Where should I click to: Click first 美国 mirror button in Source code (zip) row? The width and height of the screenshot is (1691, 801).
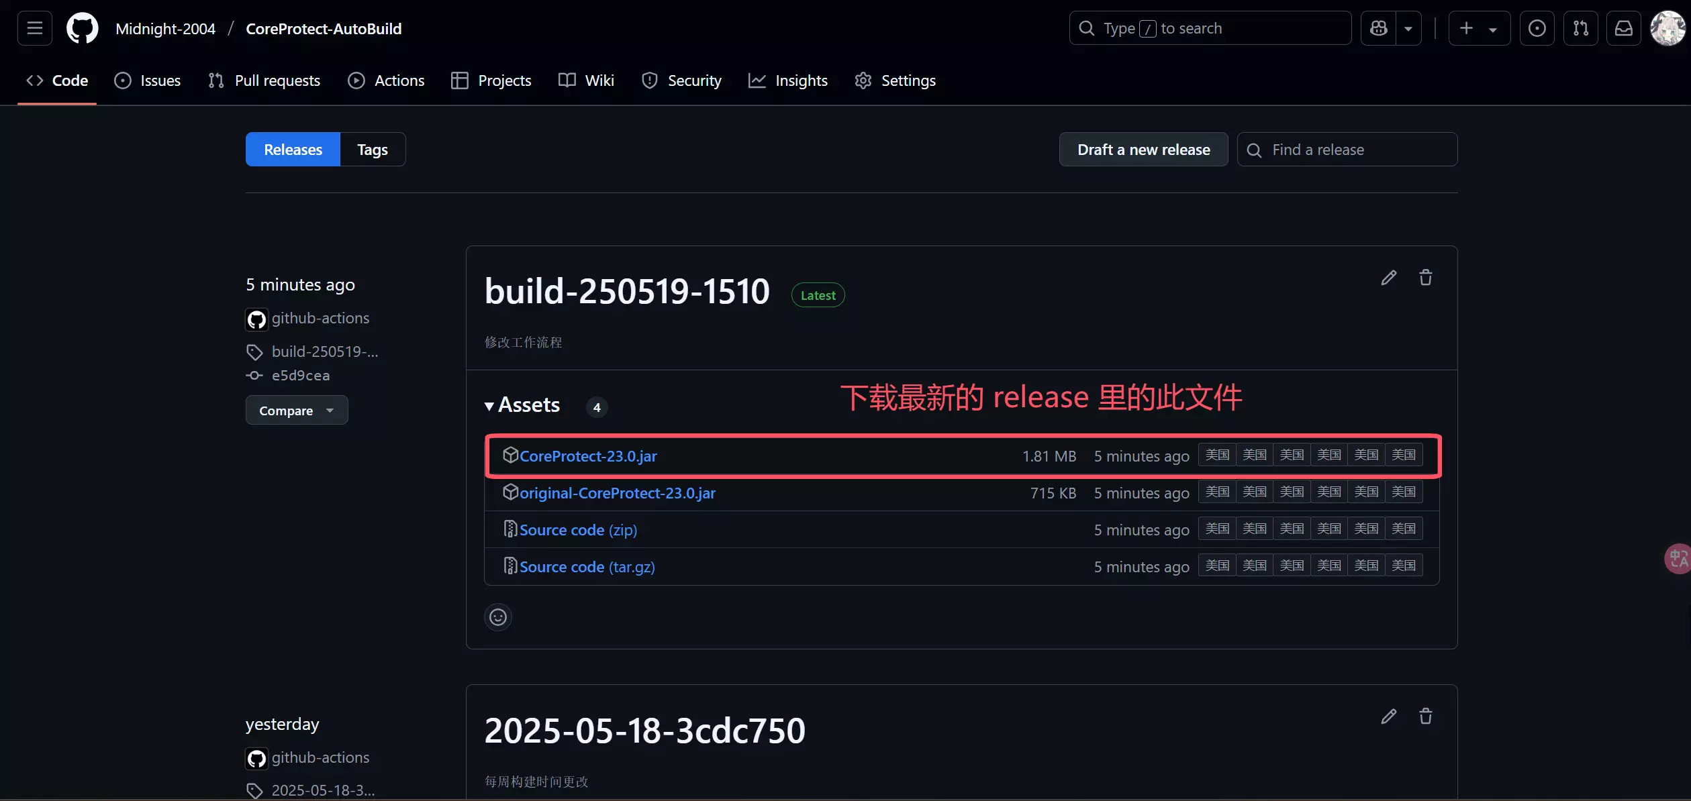pos(1217,529)
